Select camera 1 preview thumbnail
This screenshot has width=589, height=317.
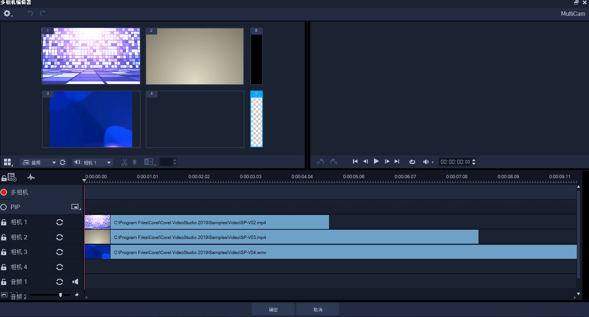(91, 56)
